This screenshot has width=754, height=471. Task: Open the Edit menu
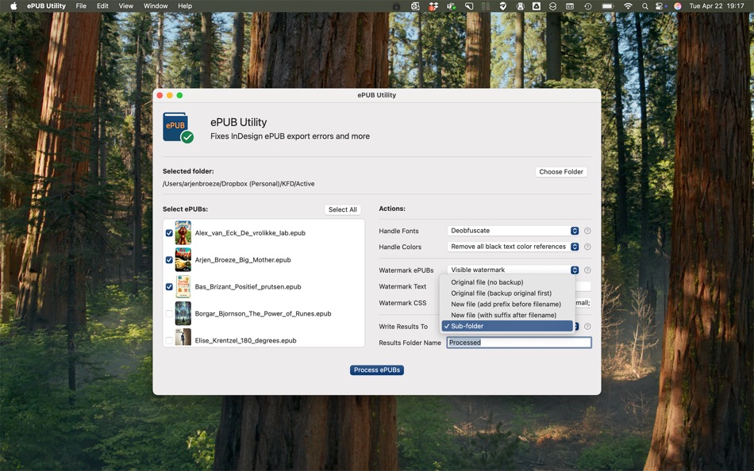pyautogui.click(x=102, y=6)
